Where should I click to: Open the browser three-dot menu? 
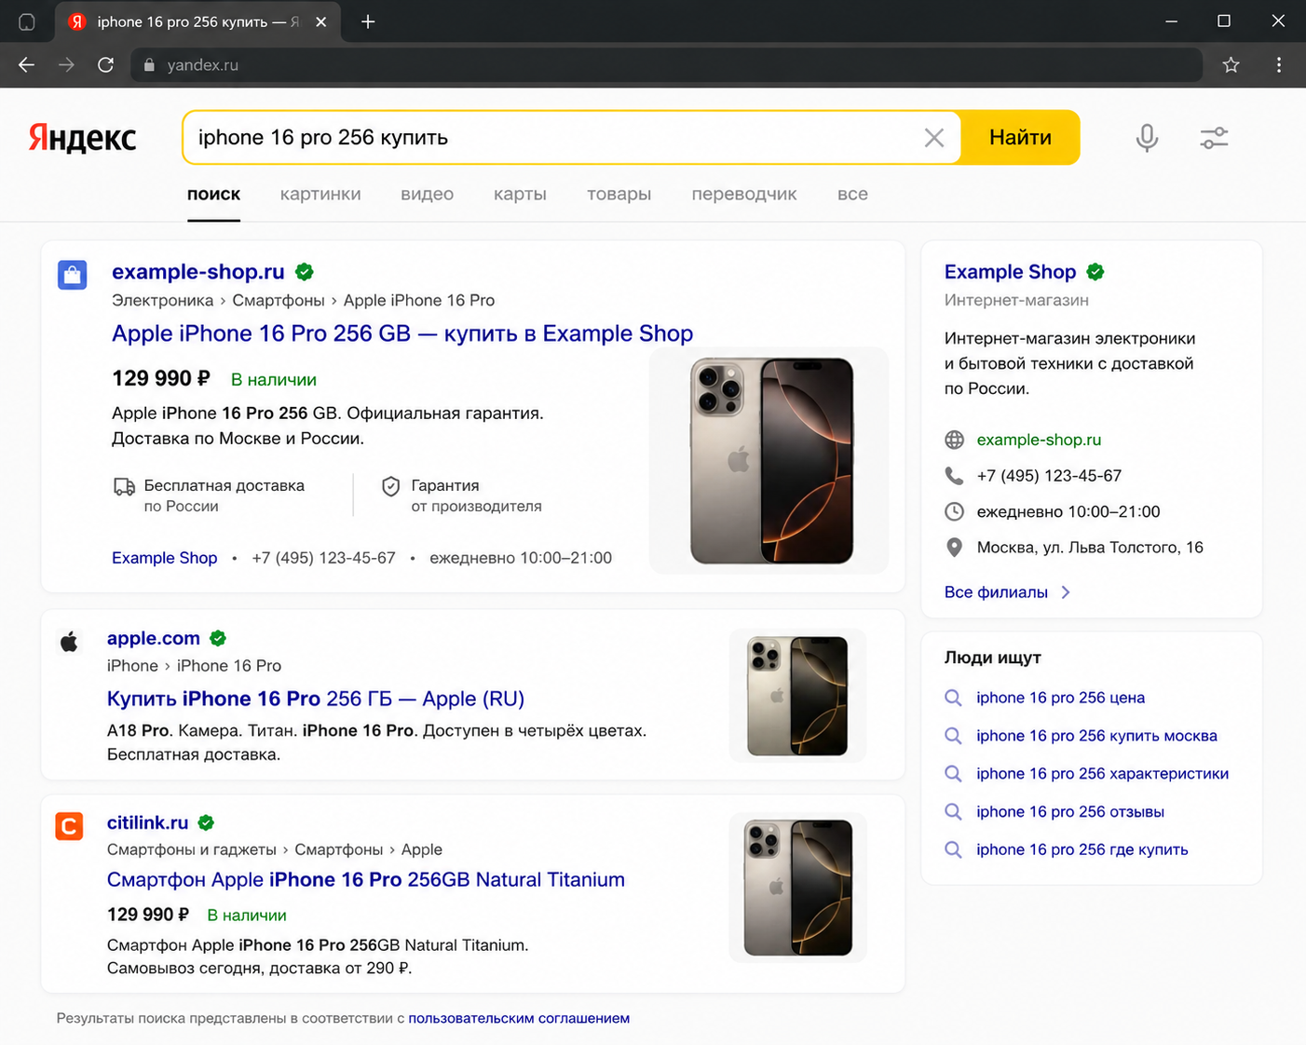pyautogui.click(x=1278, y=65)
